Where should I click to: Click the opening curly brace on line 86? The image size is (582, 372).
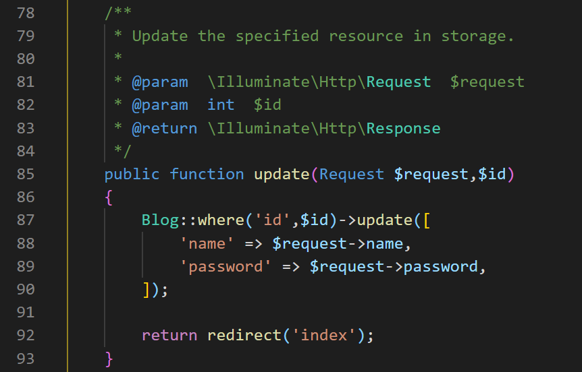(109, 197)
